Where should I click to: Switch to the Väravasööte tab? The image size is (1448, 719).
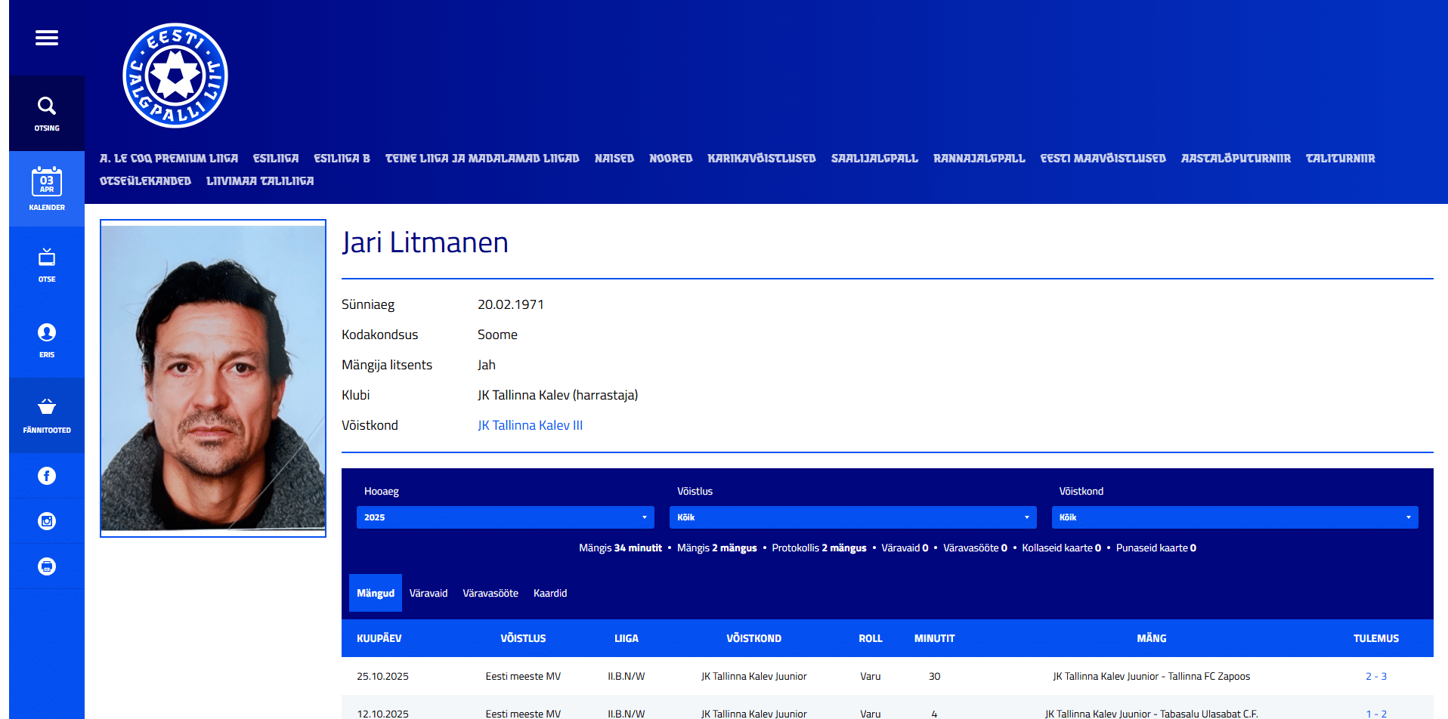coord(490,593)
